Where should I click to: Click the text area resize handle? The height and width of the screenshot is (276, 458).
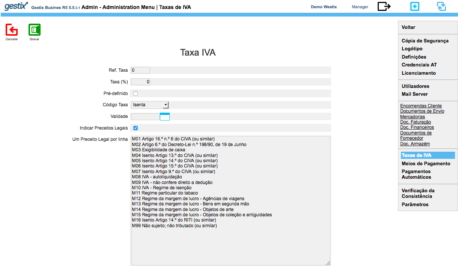coord(328,263)
